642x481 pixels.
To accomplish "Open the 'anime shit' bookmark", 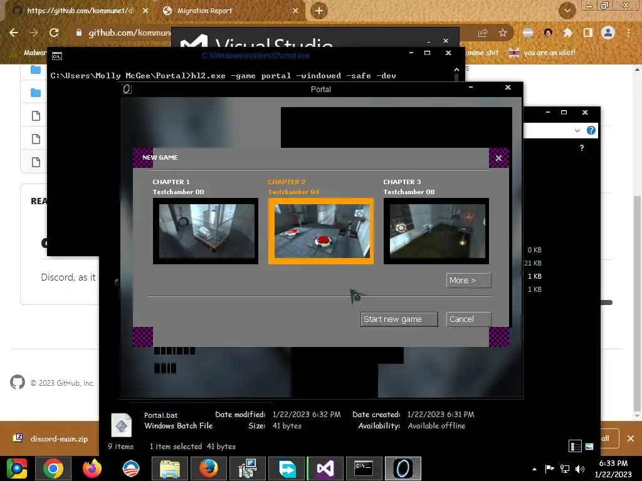I will click(482, 53).
